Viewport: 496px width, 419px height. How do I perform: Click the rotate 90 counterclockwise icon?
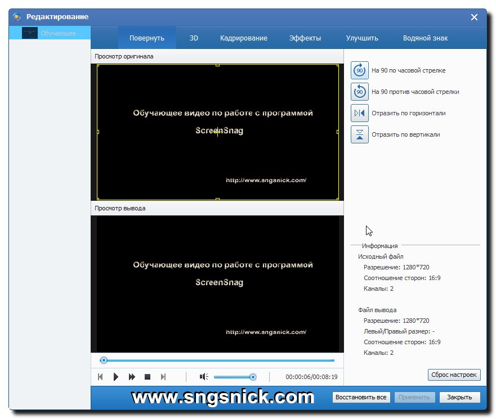tap(359, 92)
